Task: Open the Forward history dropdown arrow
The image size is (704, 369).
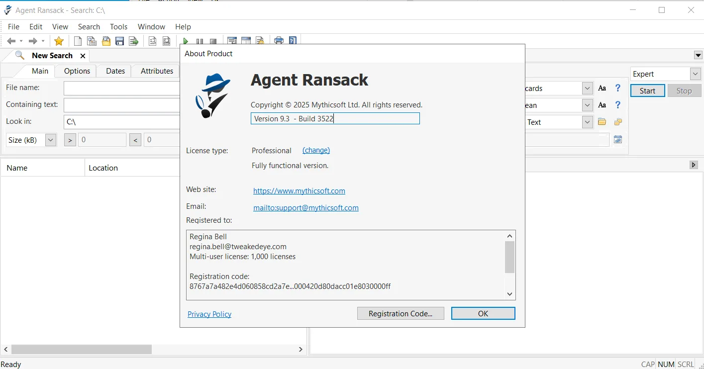Action: (43, 41)
